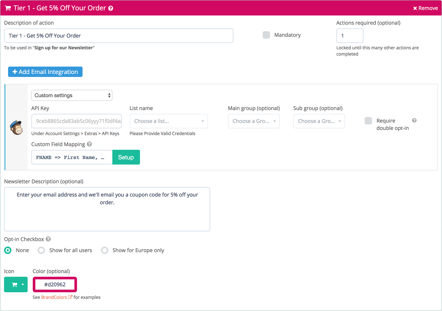
Task: Expand the List name dropdown
Action: tap(169, 121)
